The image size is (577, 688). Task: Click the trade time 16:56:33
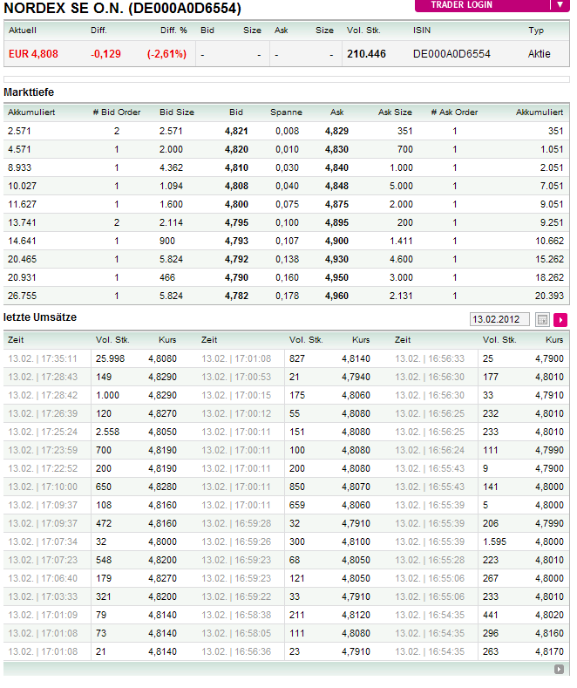(446, 359)
